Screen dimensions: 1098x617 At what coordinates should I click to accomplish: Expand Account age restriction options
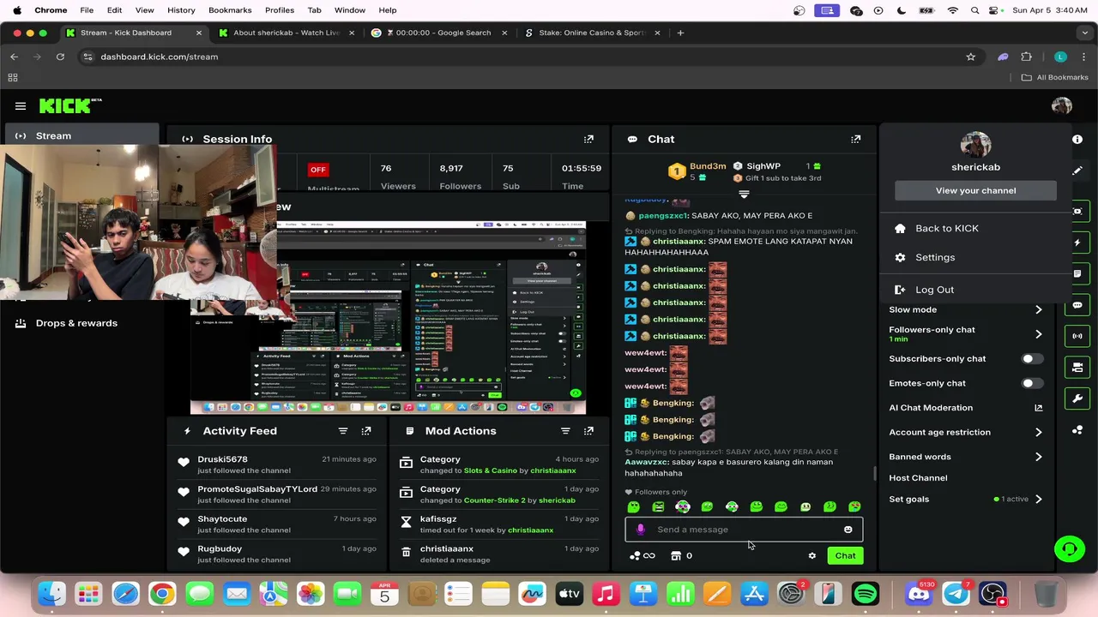[1038, 433]
